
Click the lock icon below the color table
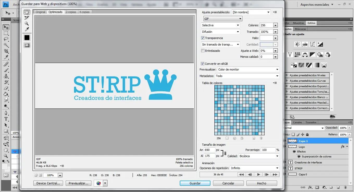[242, 138]
